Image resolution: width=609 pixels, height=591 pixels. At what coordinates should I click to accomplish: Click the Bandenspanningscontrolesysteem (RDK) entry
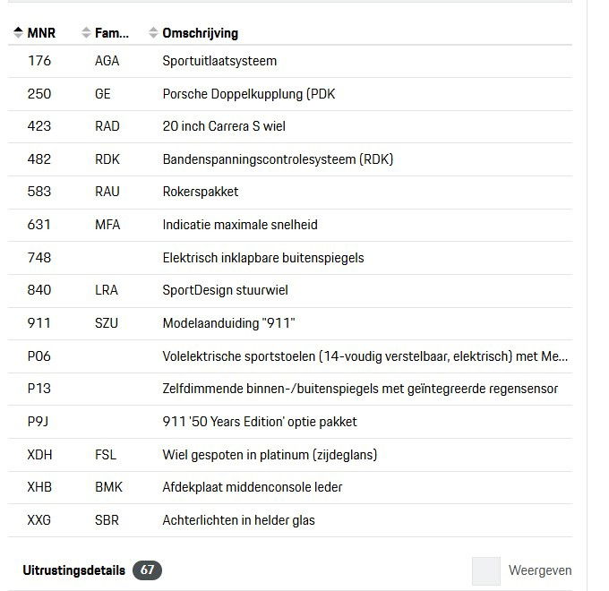(278, 159)
